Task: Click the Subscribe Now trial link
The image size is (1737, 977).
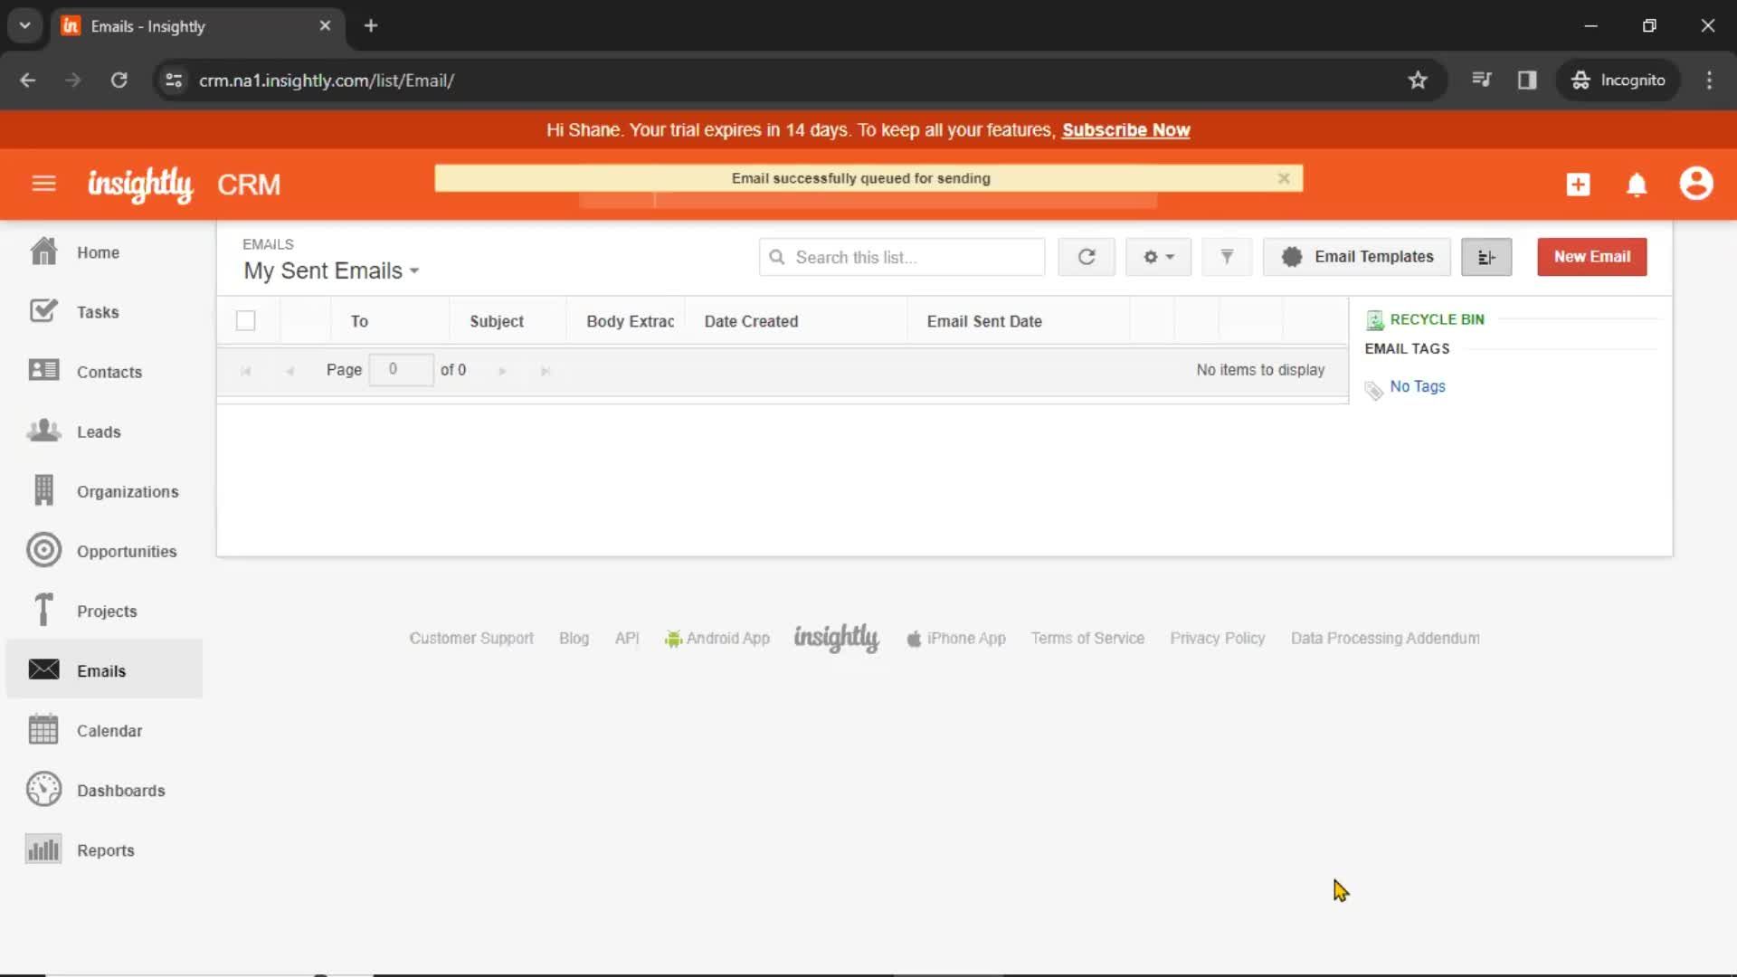Action: 1126,130
